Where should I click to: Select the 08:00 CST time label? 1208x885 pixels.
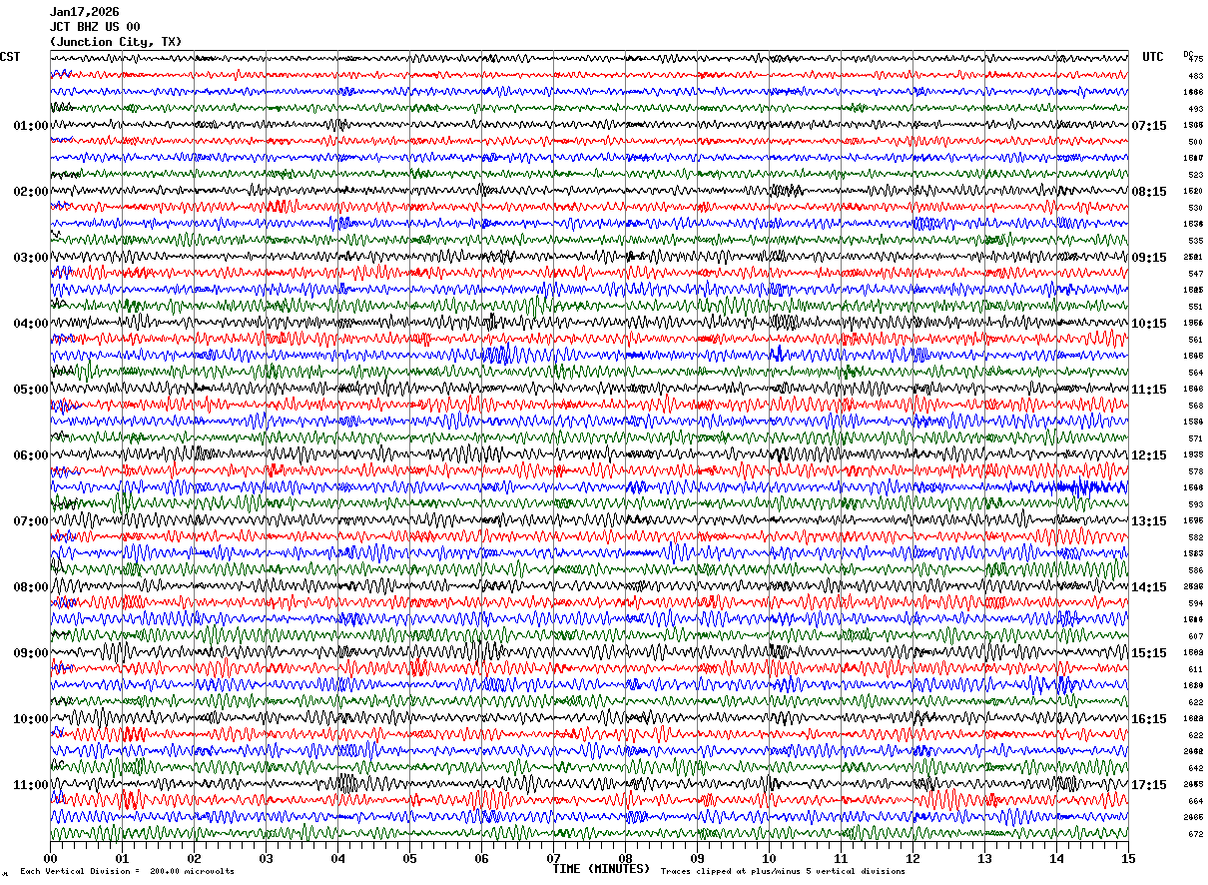point(30,587)
